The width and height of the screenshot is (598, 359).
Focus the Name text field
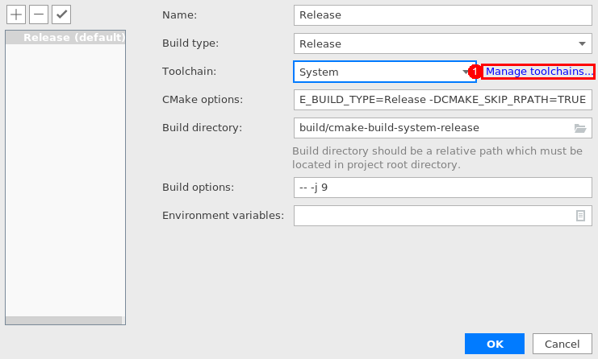443,15
